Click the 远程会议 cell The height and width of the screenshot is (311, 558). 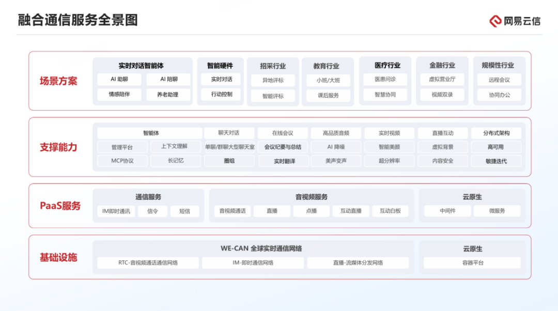click(499, 80)
